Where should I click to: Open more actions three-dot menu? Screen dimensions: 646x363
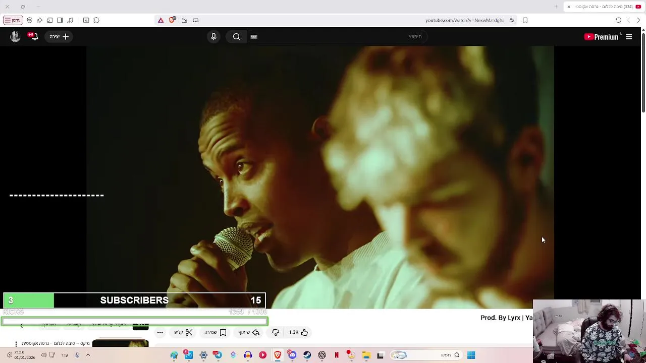(x=160, y=332)
